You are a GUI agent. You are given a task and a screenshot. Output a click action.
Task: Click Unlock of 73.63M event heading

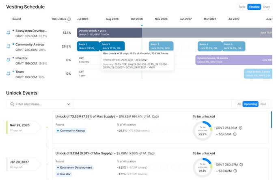point(107,116)
